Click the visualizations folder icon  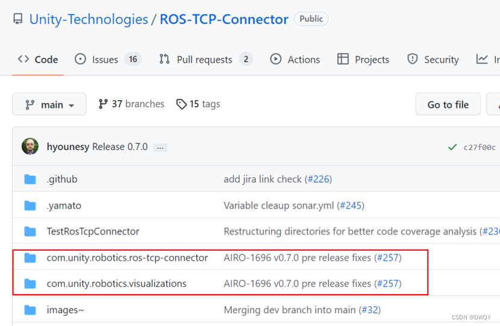[30, 284]
